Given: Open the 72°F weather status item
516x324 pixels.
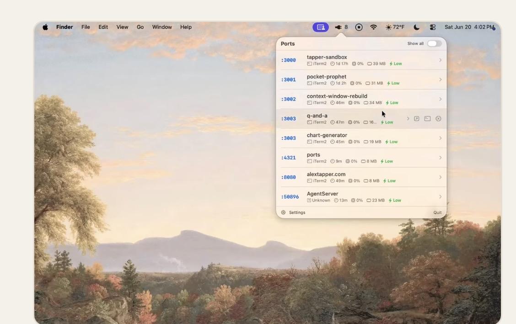Looking at the screenshot, I should click(395, 27).
